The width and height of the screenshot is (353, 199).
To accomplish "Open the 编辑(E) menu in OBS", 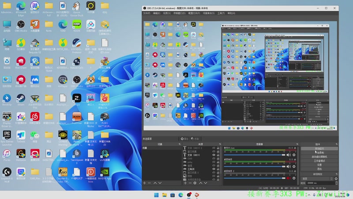I will (x=157, y=13).
